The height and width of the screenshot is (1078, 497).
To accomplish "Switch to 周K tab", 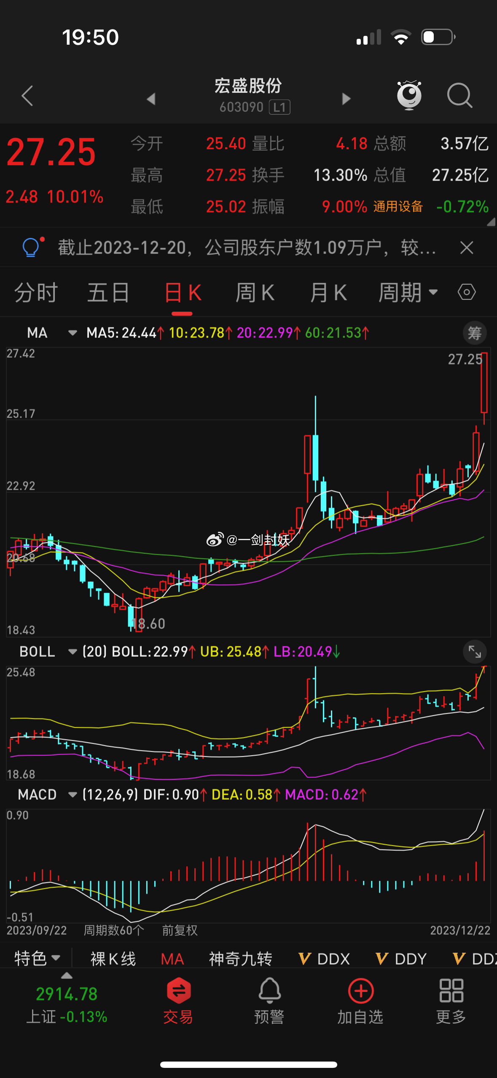I will coord(255,293).
